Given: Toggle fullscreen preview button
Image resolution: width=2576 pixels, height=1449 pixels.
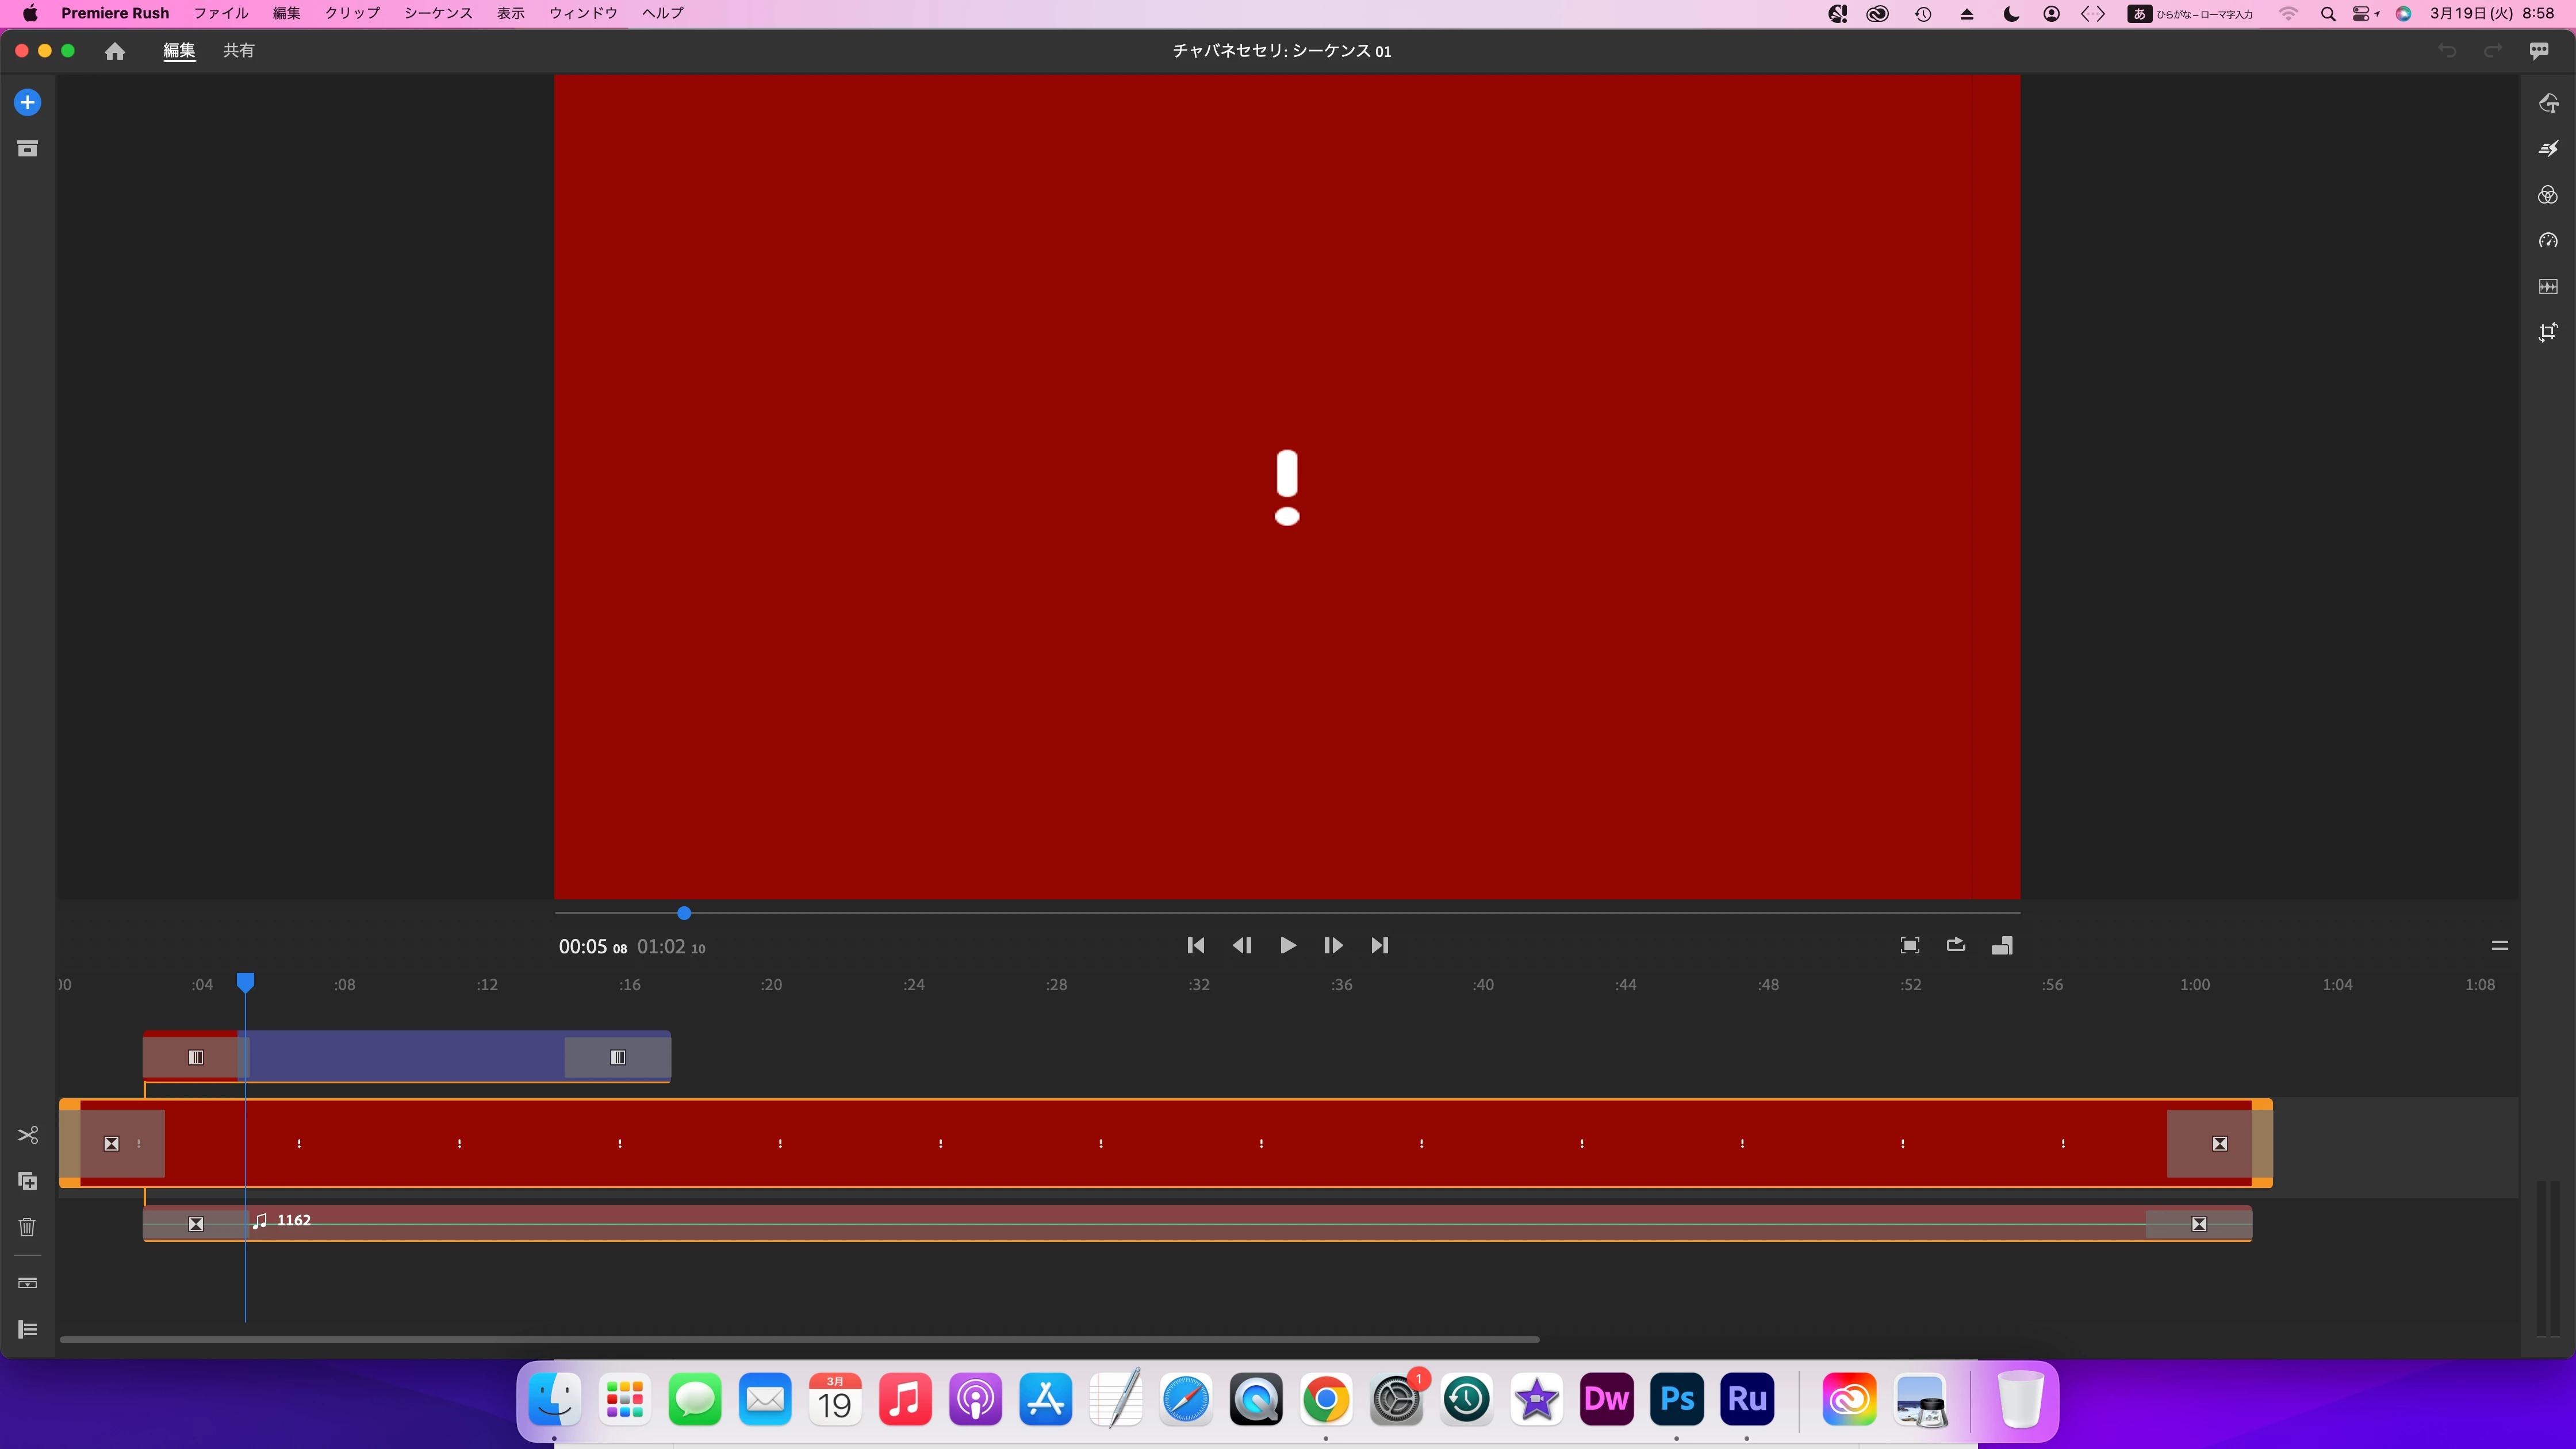Looking at the screenshot, I should [x=1909, y=945].
